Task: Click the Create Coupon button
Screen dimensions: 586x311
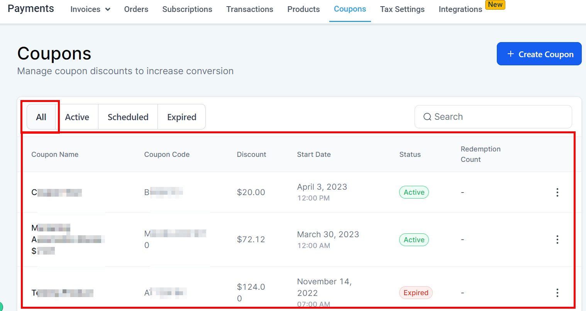Action: click(539, 54)
